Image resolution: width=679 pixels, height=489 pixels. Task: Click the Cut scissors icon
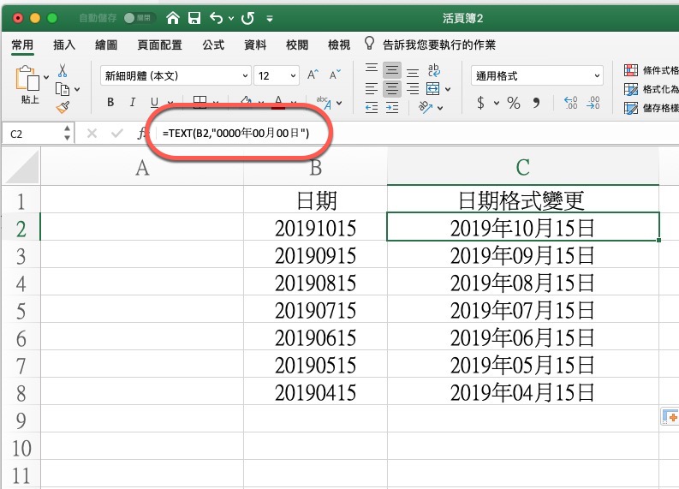click(x=63, y=71)
